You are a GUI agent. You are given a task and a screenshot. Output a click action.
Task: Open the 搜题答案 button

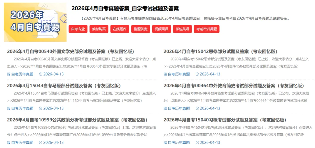click(141, 29)
